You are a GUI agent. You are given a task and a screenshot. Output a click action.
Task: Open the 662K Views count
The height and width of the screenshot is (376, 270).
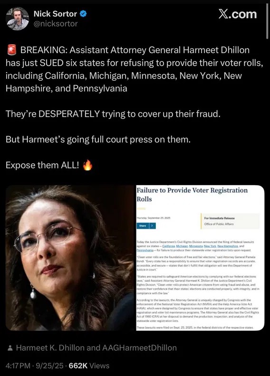pyautogui.click(x=89, y=366)
